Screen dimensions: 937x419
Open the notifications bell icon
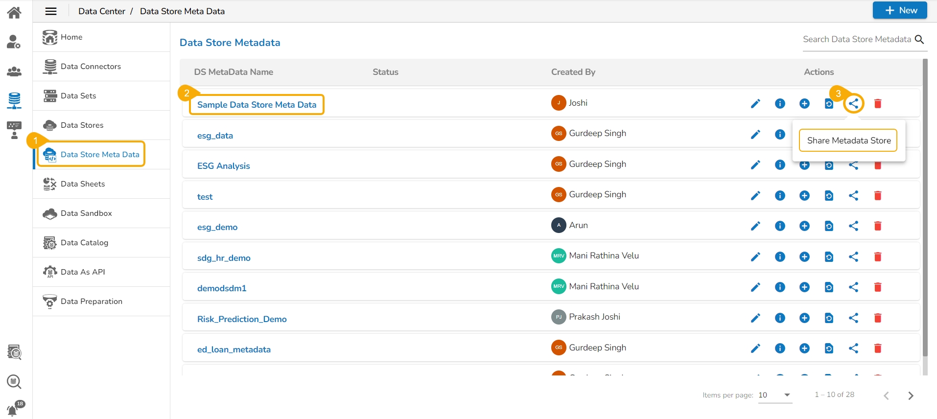[13, 410]
